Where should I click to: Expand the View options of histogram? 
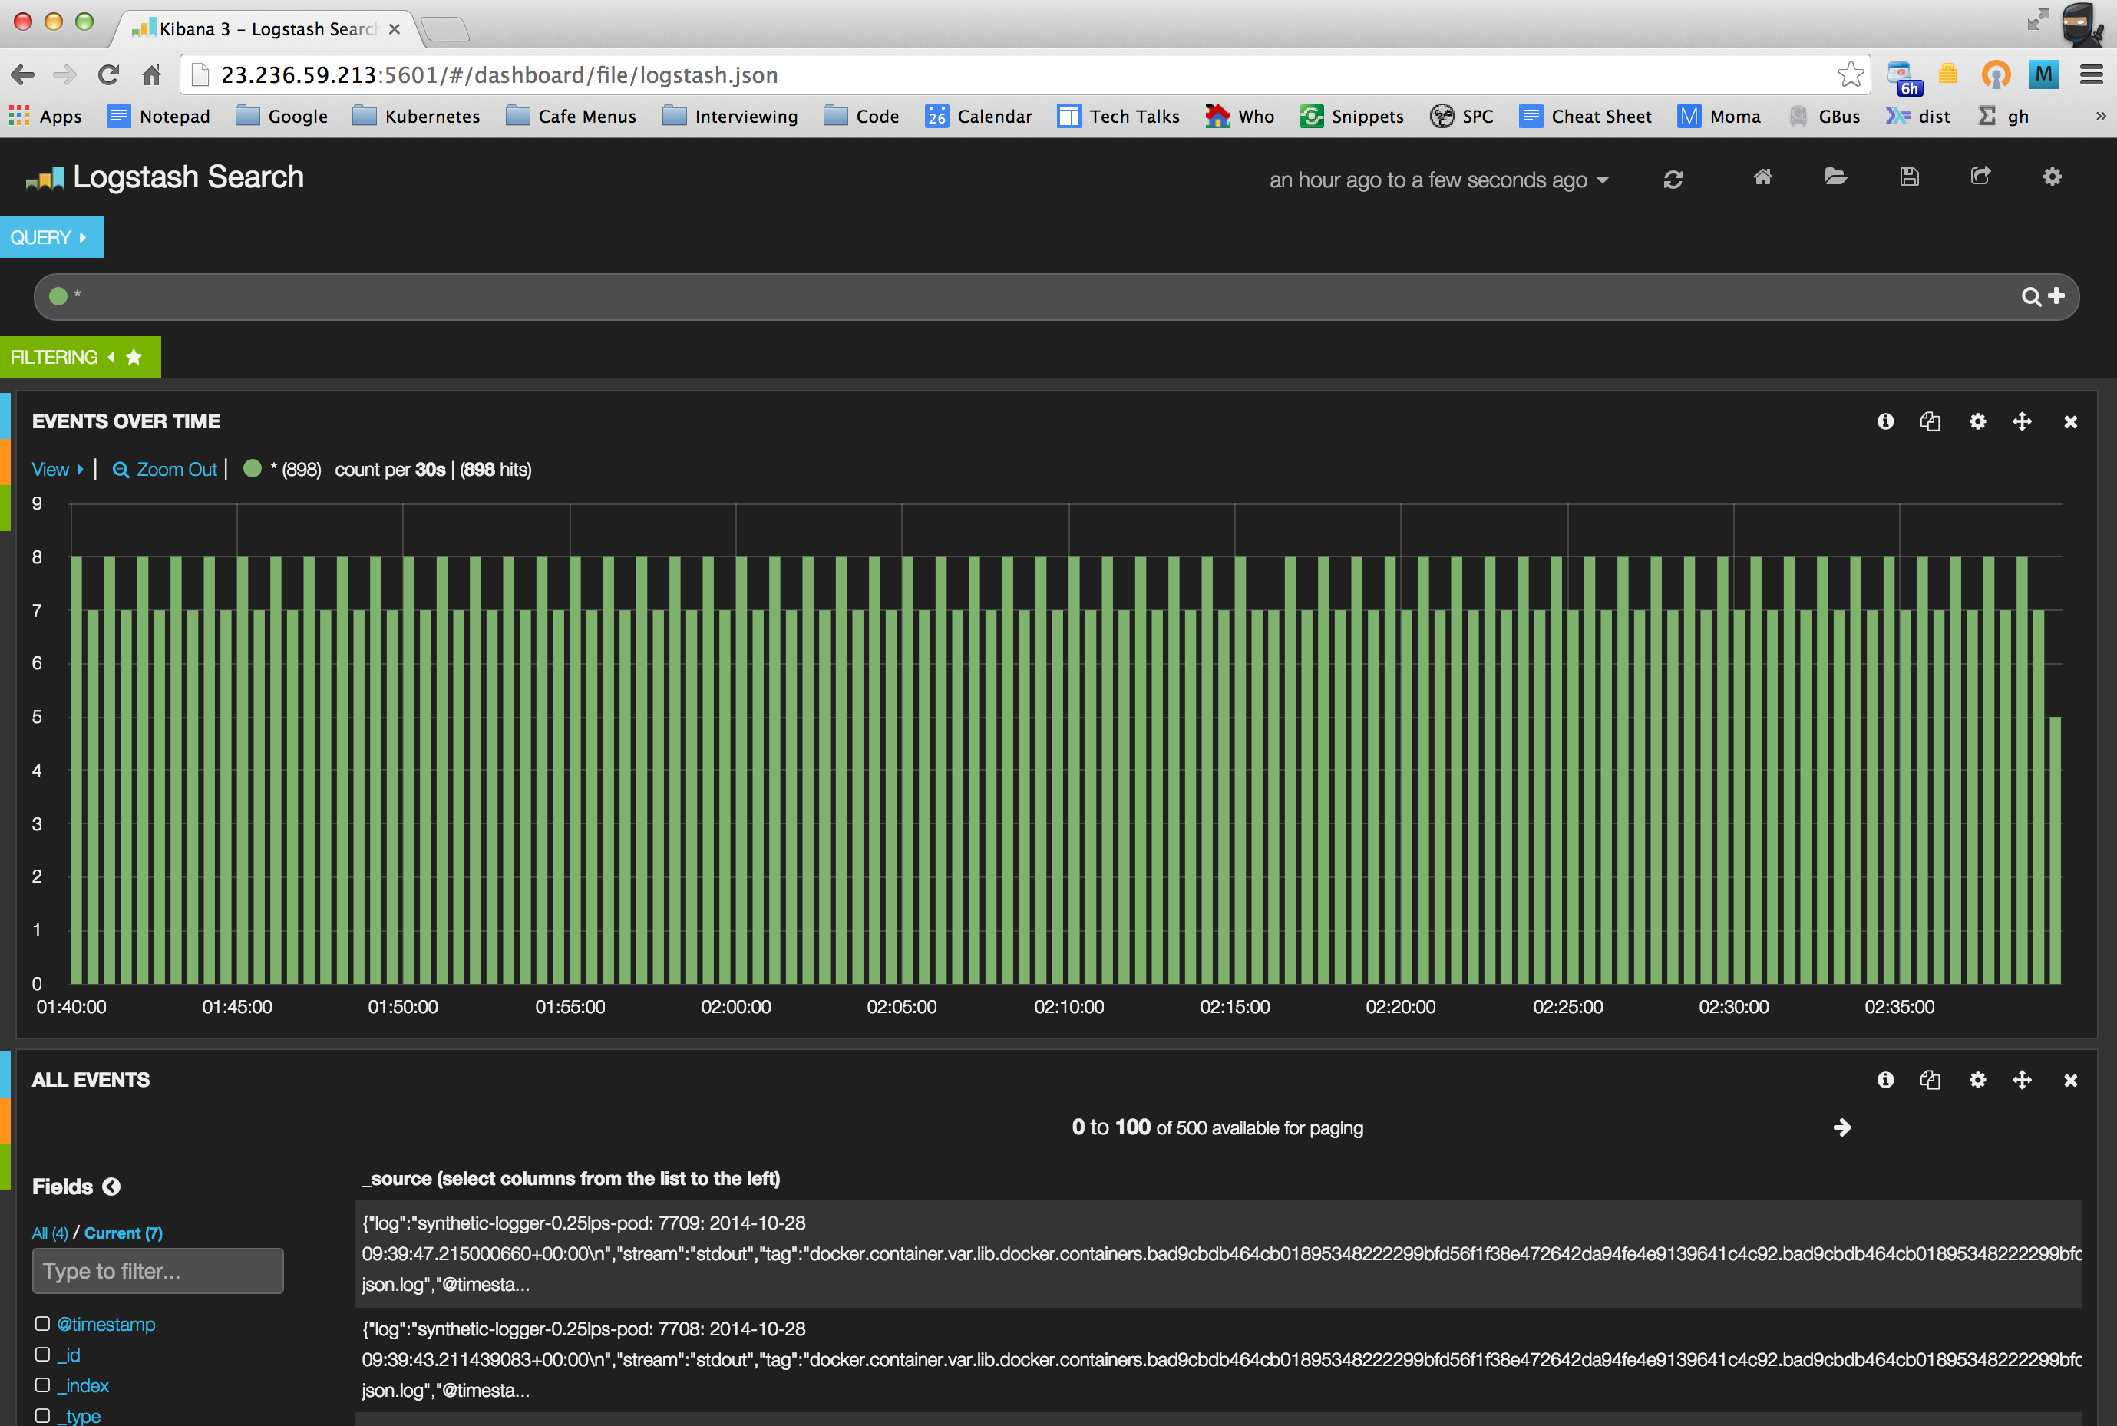tap(58, 469)
